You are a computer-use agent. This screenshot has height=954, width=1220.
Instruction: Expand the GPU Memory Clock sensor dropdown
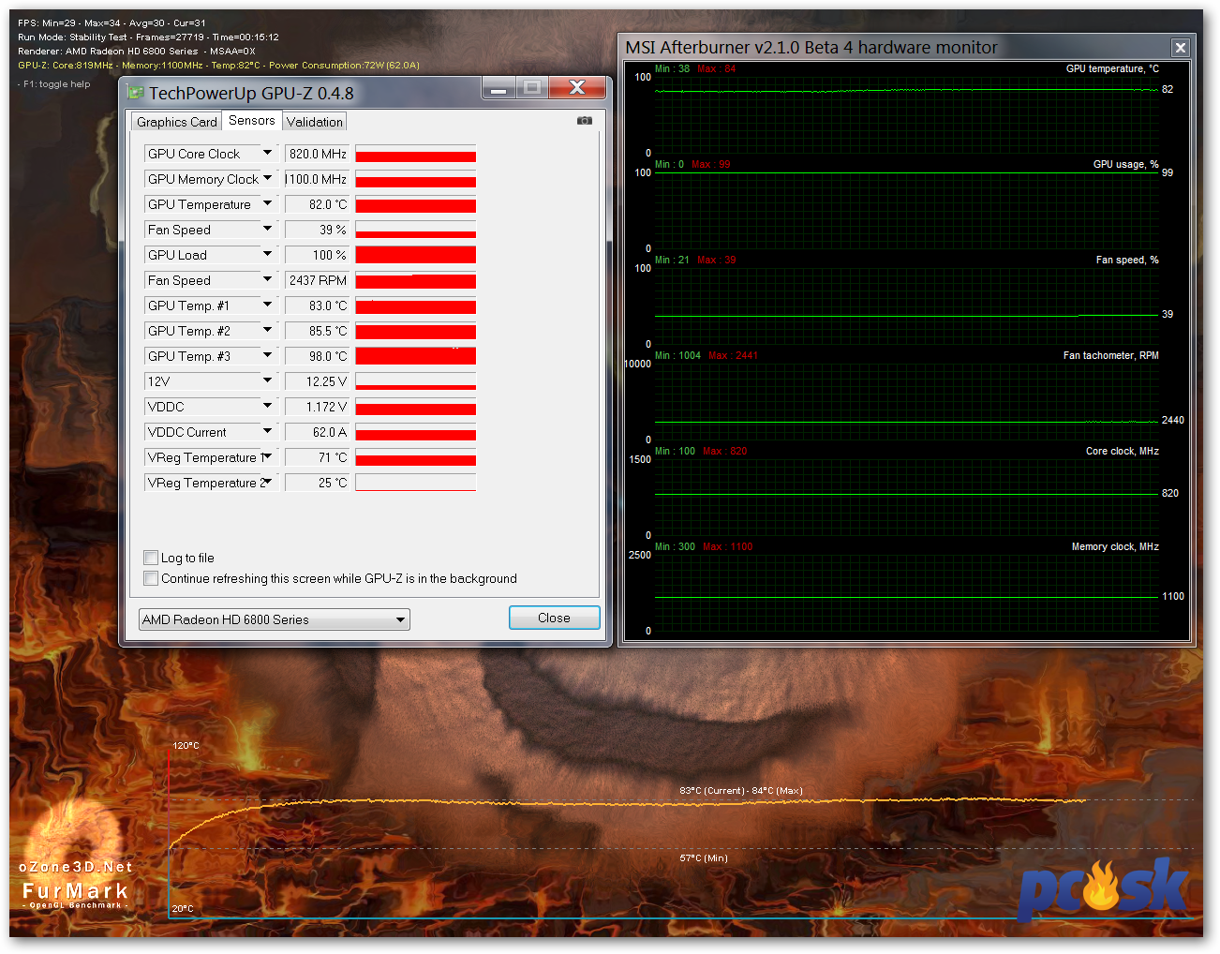pyautogui.click(x=267, y=178)
